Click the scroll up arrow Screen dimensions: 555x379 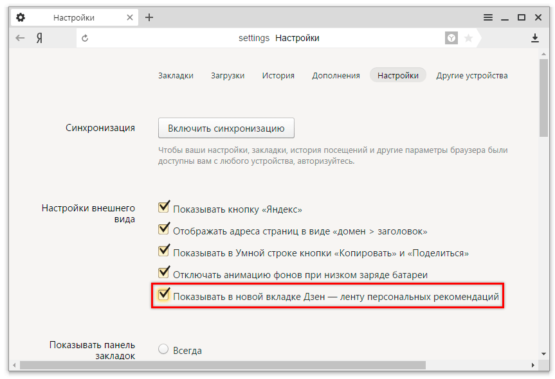(543, 54)
